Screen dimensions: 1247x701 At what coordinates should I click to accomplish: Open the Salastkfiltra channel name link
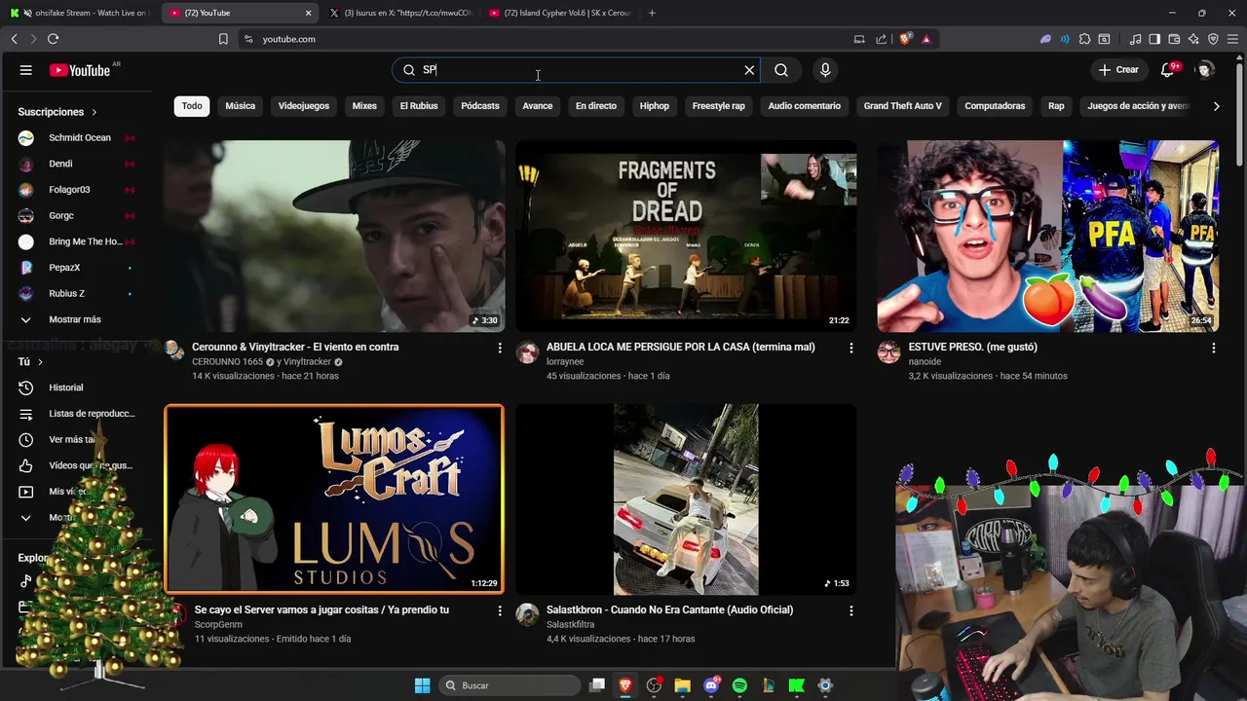pos(570,625)
